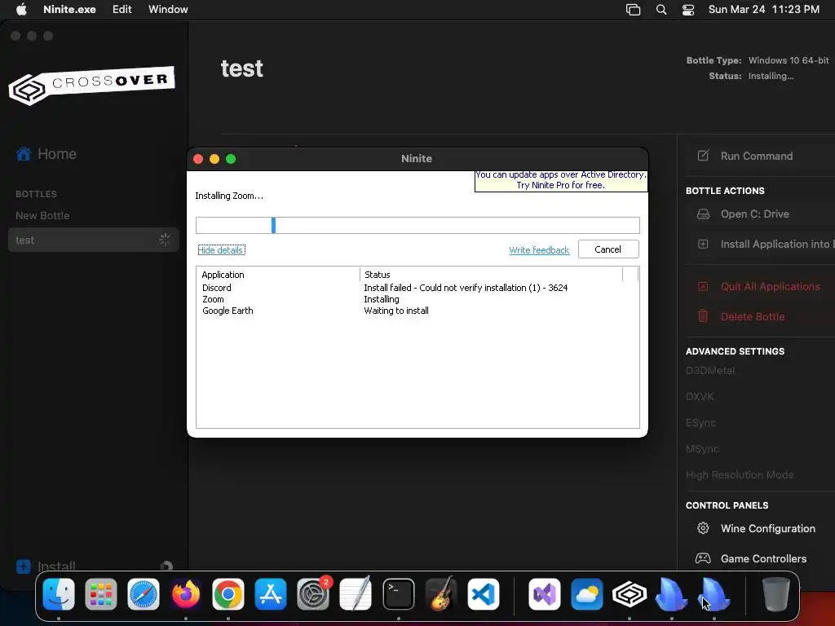Click the date and time in menu bar
The width and height of the screenshot is (835, 626).
[x=763, y=9]
